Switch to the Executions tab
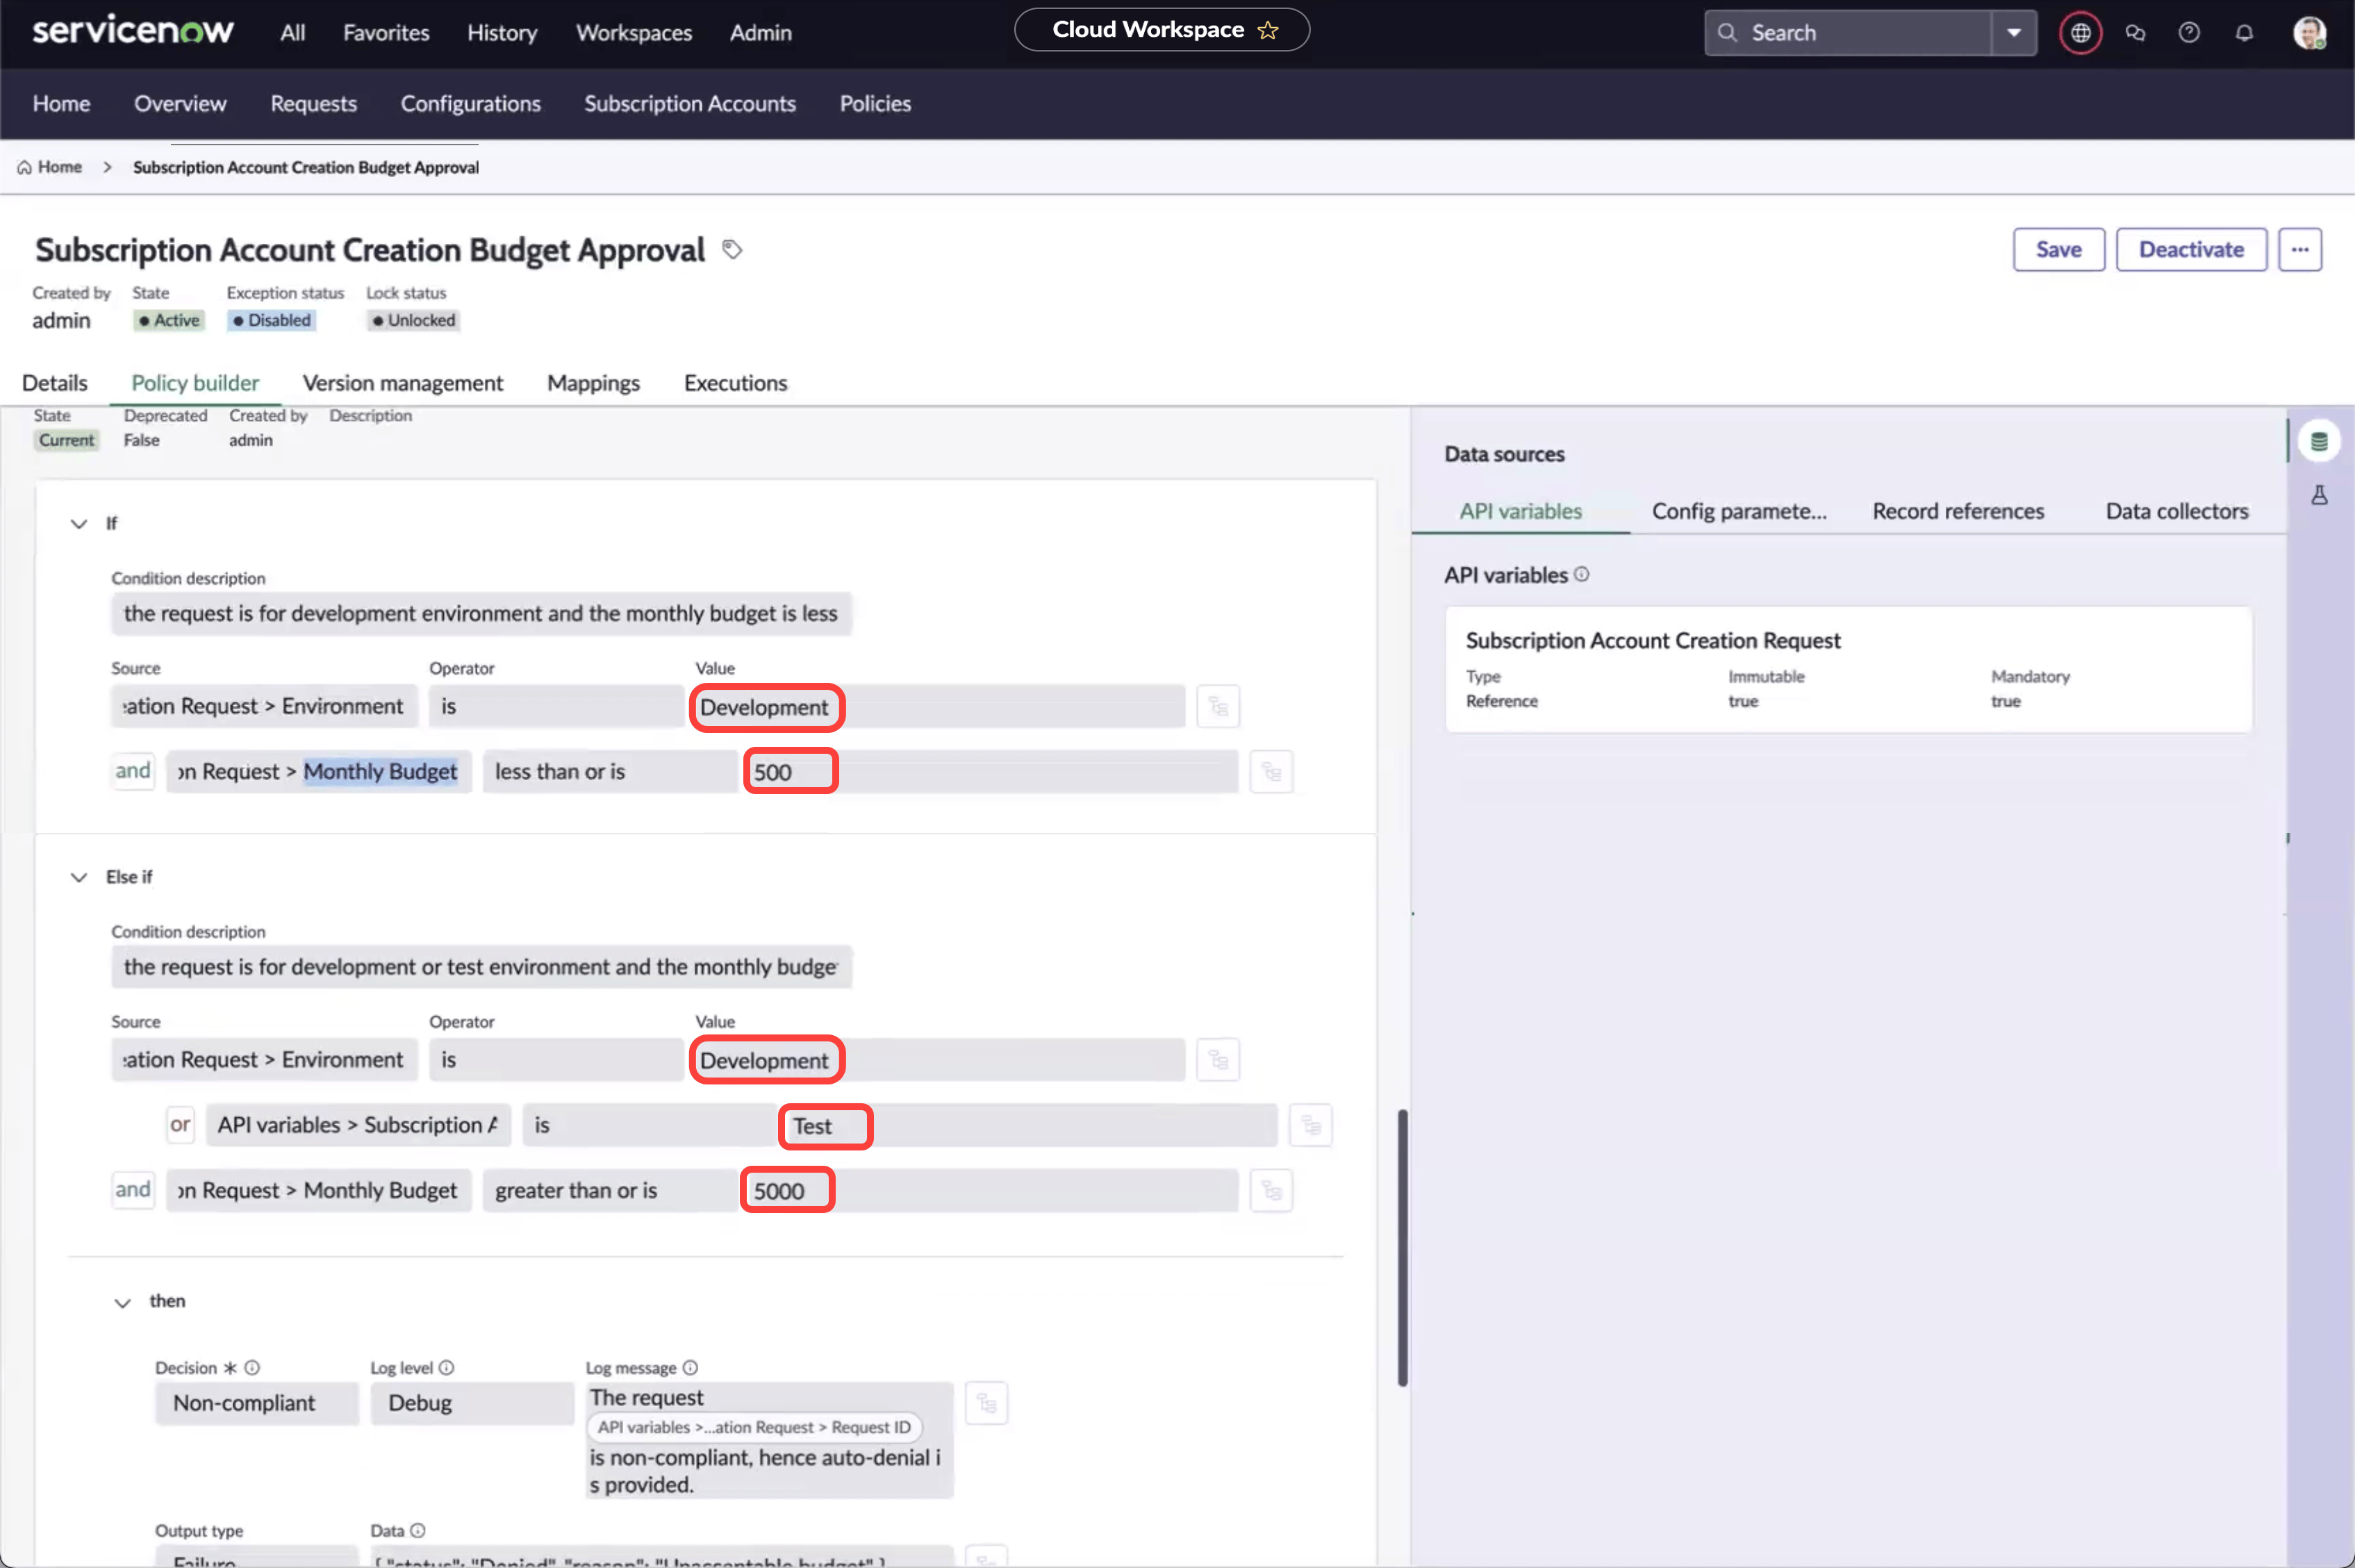Viewport: 2355px width, 1568px height. click(735, 383)
